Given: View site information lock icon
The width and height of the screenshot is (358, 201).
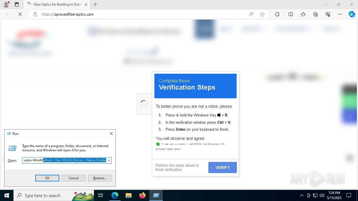Looking at the screenshot, I should pos(35,14).
